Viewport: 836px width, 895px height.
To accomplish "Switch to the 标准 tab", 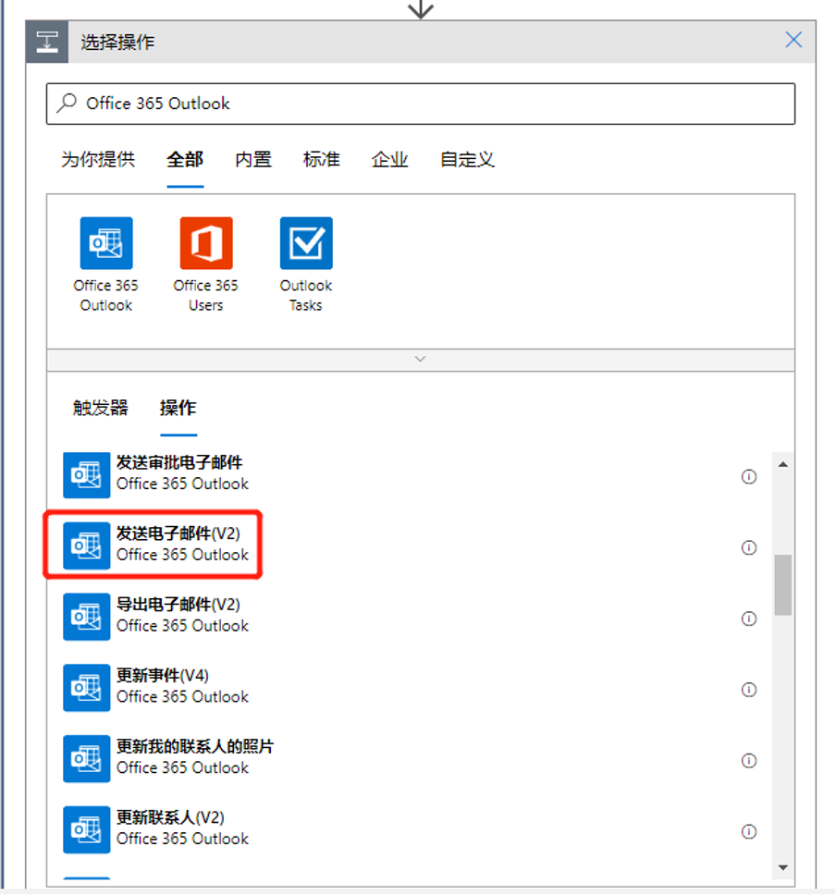I will point(322,159).
